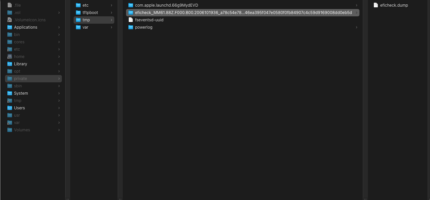Click the bin folder icon

tap(10, 35)
